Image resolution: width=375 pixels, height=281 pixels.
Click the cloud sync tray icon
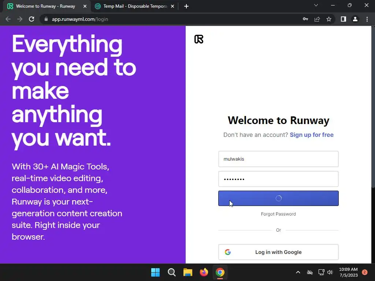pos(310,272)
